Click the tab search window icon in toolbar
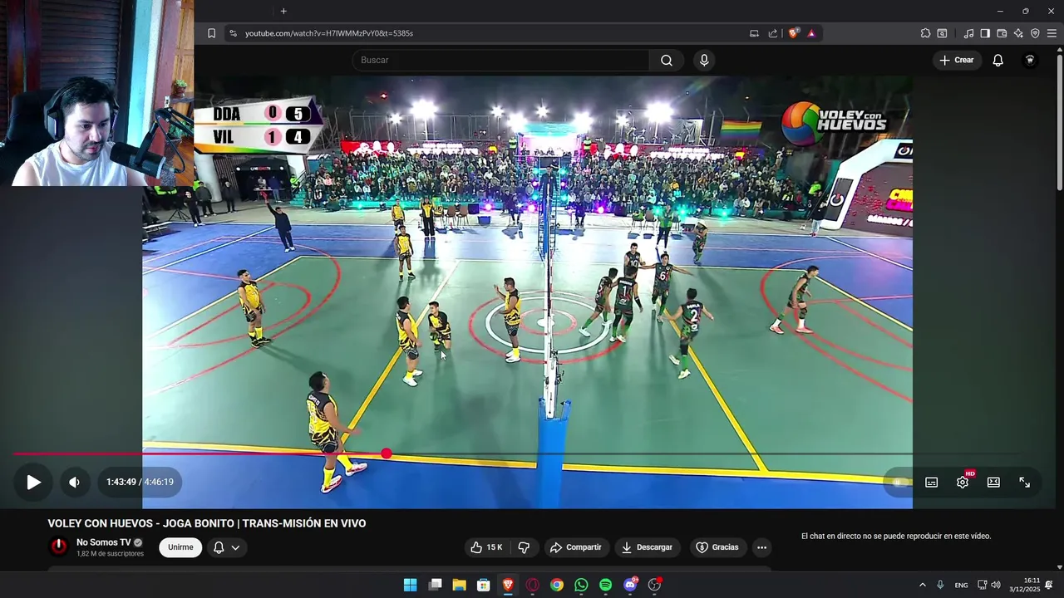 coord(942,33)
